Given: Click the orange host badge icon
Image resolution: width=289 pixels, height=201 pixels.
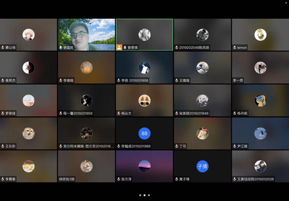Looking at the screenshot, I should tap(119, 48).
